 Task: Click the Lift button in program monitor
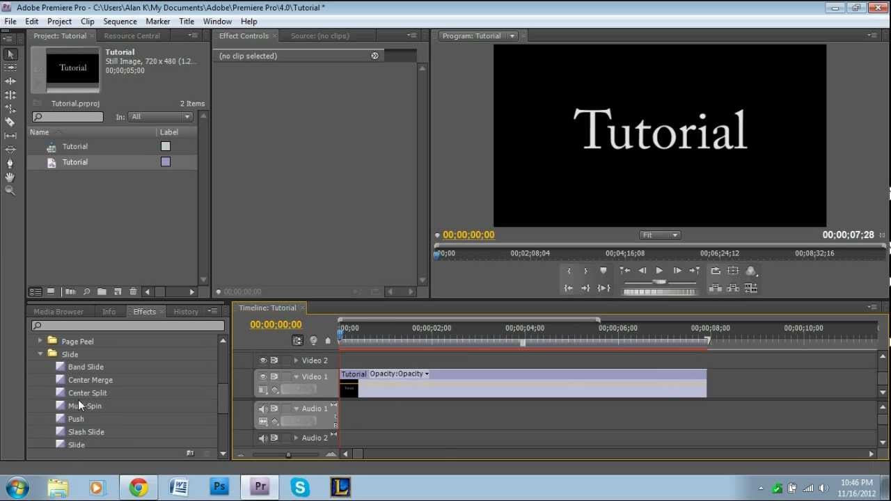point(716,288)
